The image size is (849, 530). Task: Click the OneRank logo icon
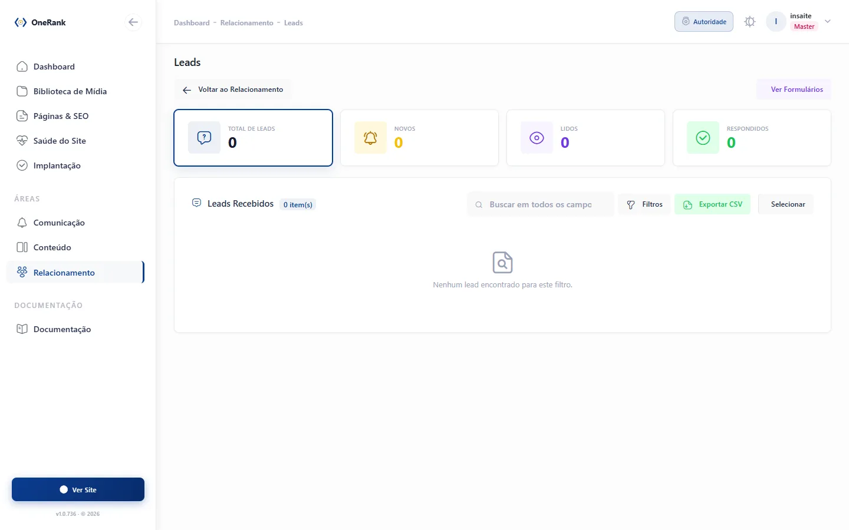point(21,22)
